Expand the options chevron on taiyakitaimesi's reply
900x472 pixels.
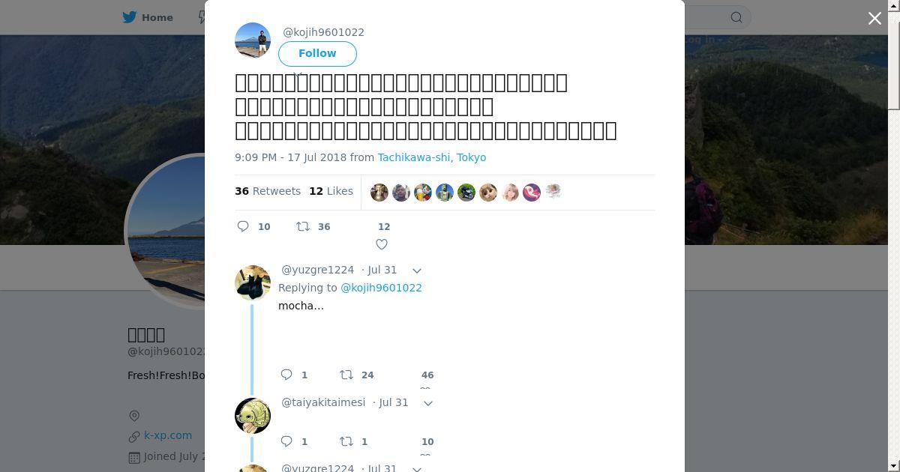pos(428,403)
